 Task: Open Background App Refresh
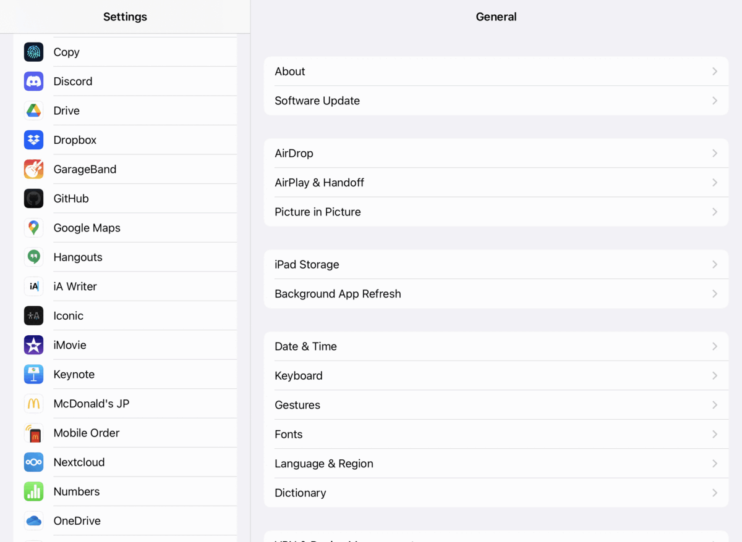[496, 294]
